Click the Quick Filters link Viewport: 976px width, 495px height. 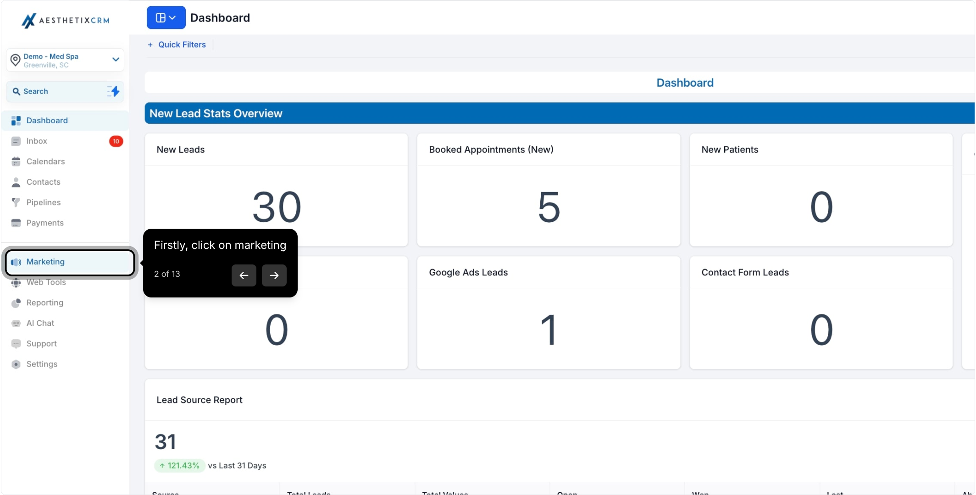pos(182,44)
